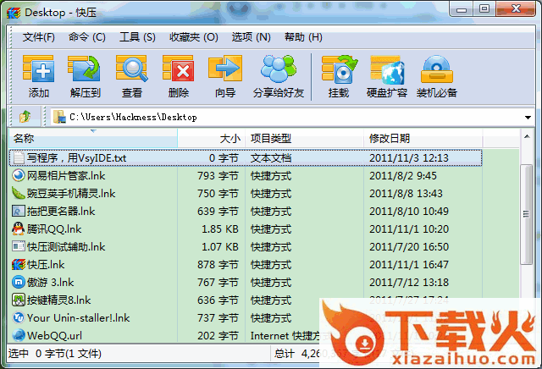Go up one folder with the up-arrow icon
Screen dimensions: 542x369
[25, 117]
